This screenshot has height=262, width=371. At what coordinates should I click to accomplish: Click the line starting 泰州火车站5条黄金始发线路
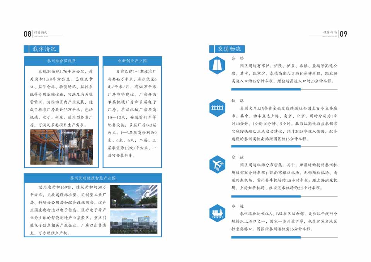[x=289, y=108]
